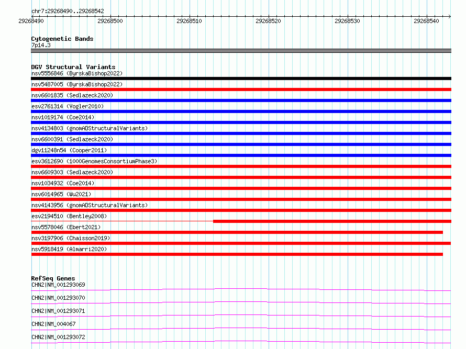Click the red nsv6609303 variant bar
The image size is (466, 349).
[241, 177]
